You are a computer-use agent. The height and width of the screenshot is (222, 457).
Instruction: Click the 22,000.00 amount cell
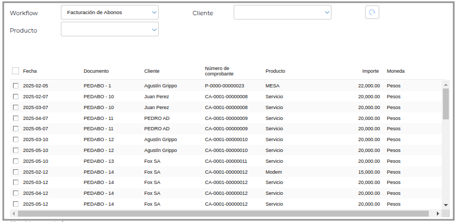coord(369,86)
